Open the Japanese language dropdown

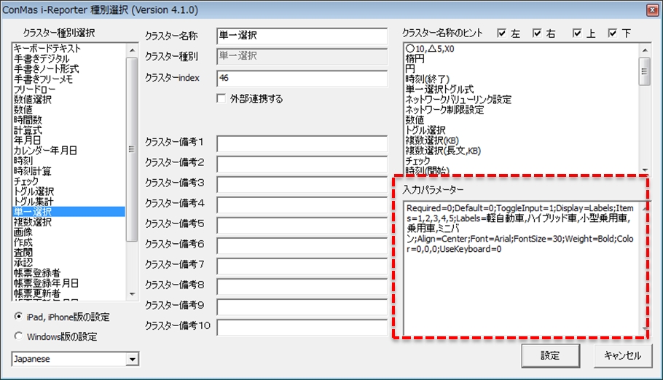click(x=132, y=359)
